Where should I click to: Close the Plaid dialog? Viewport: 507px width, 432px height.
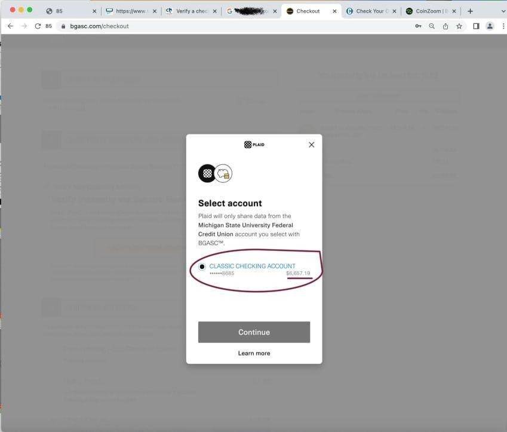pyautogui.click(x=311, y=145)
